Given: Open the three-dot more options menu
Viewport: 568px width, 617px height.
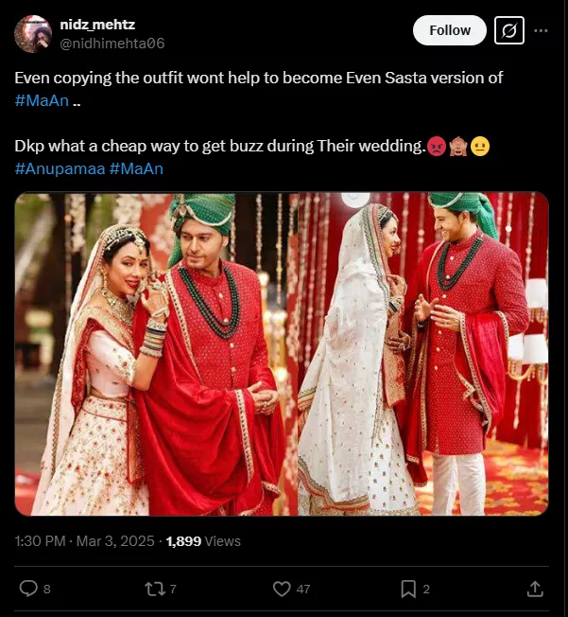Looking at the screenshot, I should click(542, 31).
